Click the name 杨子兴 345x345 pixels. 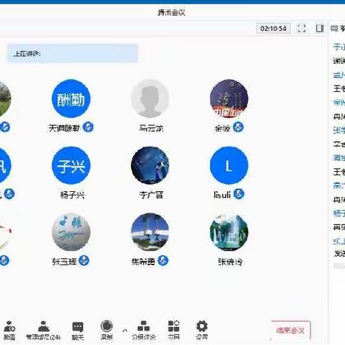[x=73, y=195]
